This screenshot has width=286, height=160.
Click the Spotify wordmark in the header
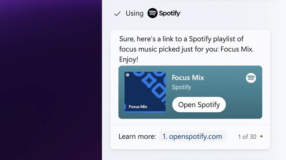(170, 14)
